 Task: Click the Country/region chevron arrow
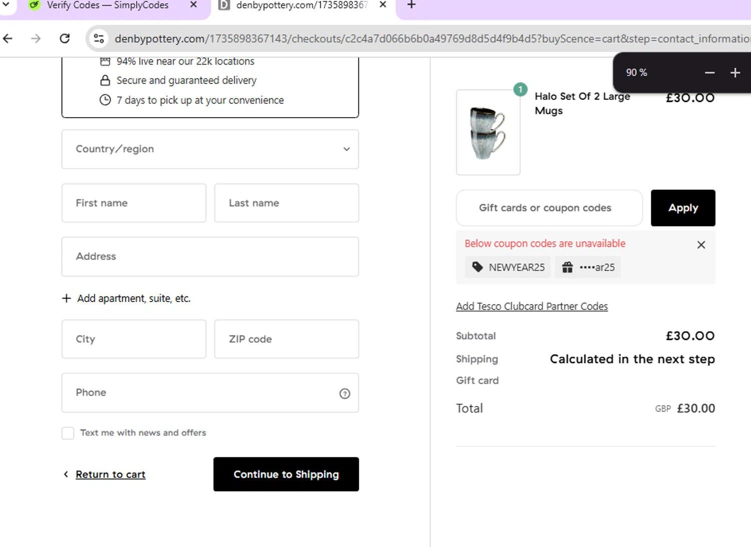point(346,149)
